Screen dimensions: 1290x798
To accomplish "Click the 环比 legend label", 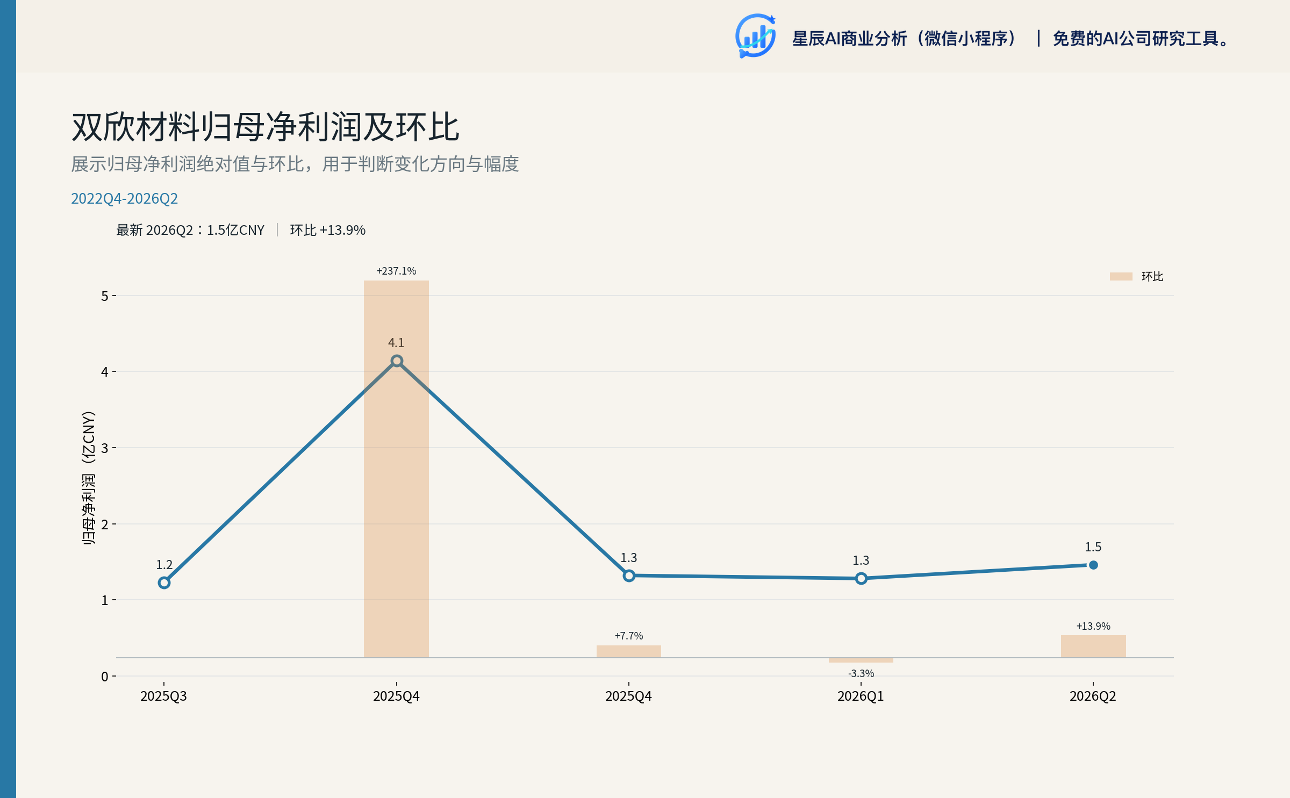I will point(1152,276).
